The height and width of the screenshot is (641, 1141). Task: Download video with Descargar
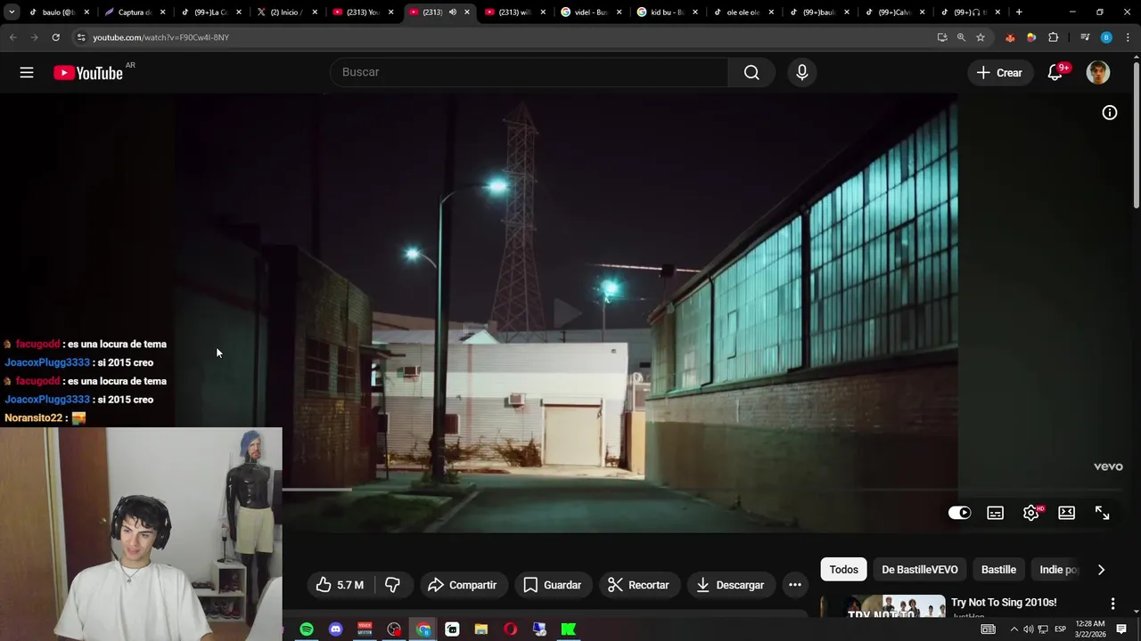730,585
